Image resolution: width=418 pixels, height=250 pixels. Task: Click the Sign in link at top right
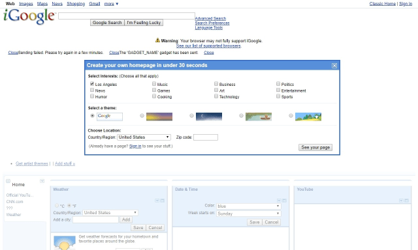(406, 4)
